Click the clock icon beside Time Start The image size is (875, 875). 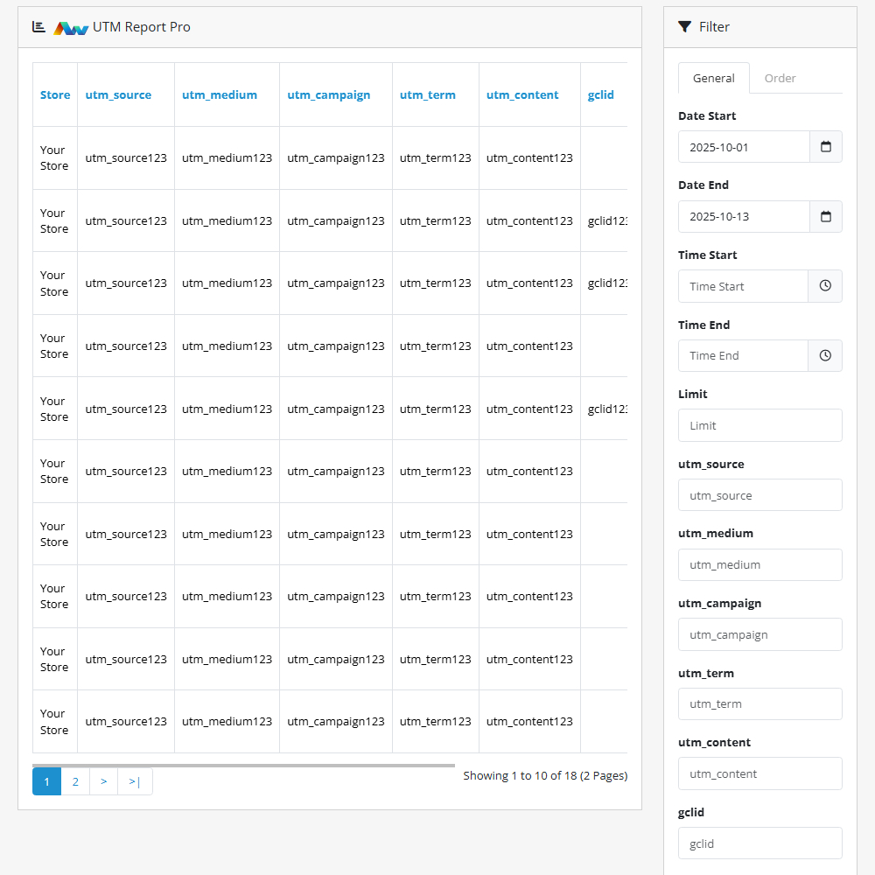pyautogui.click(x=825, y=286)
